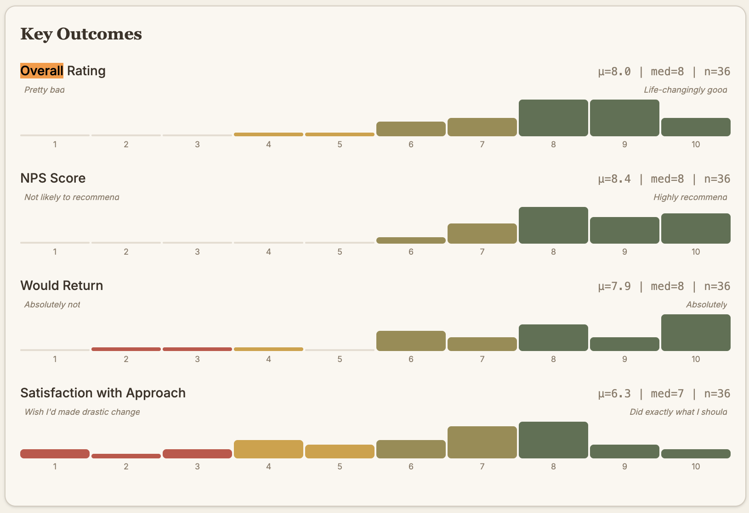Click the red rating 1 bar in Satisfaction with Approach
Viewport: 749px width, 513px height.
(55, 454)
